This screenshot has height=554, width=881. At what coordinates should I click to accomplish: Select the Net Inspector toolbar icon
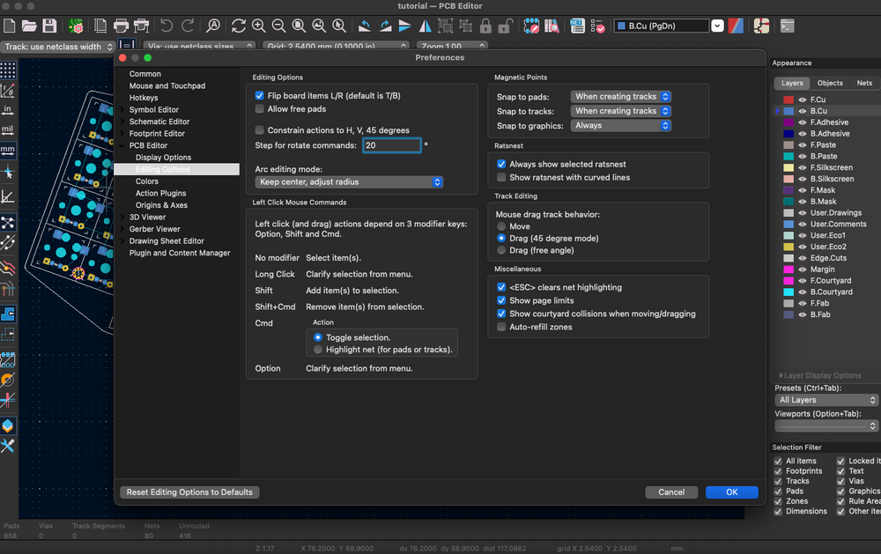tap(578, 25)
